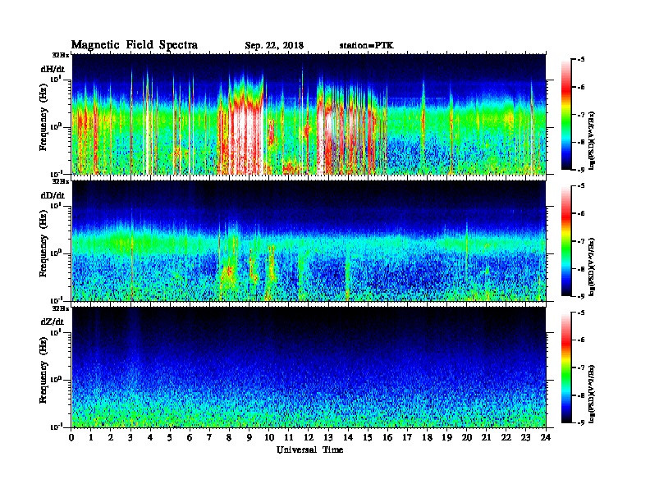Click the date label "Sep. 22, 2018"
Viewport: 650px width, 502px height.
(274, 46)
